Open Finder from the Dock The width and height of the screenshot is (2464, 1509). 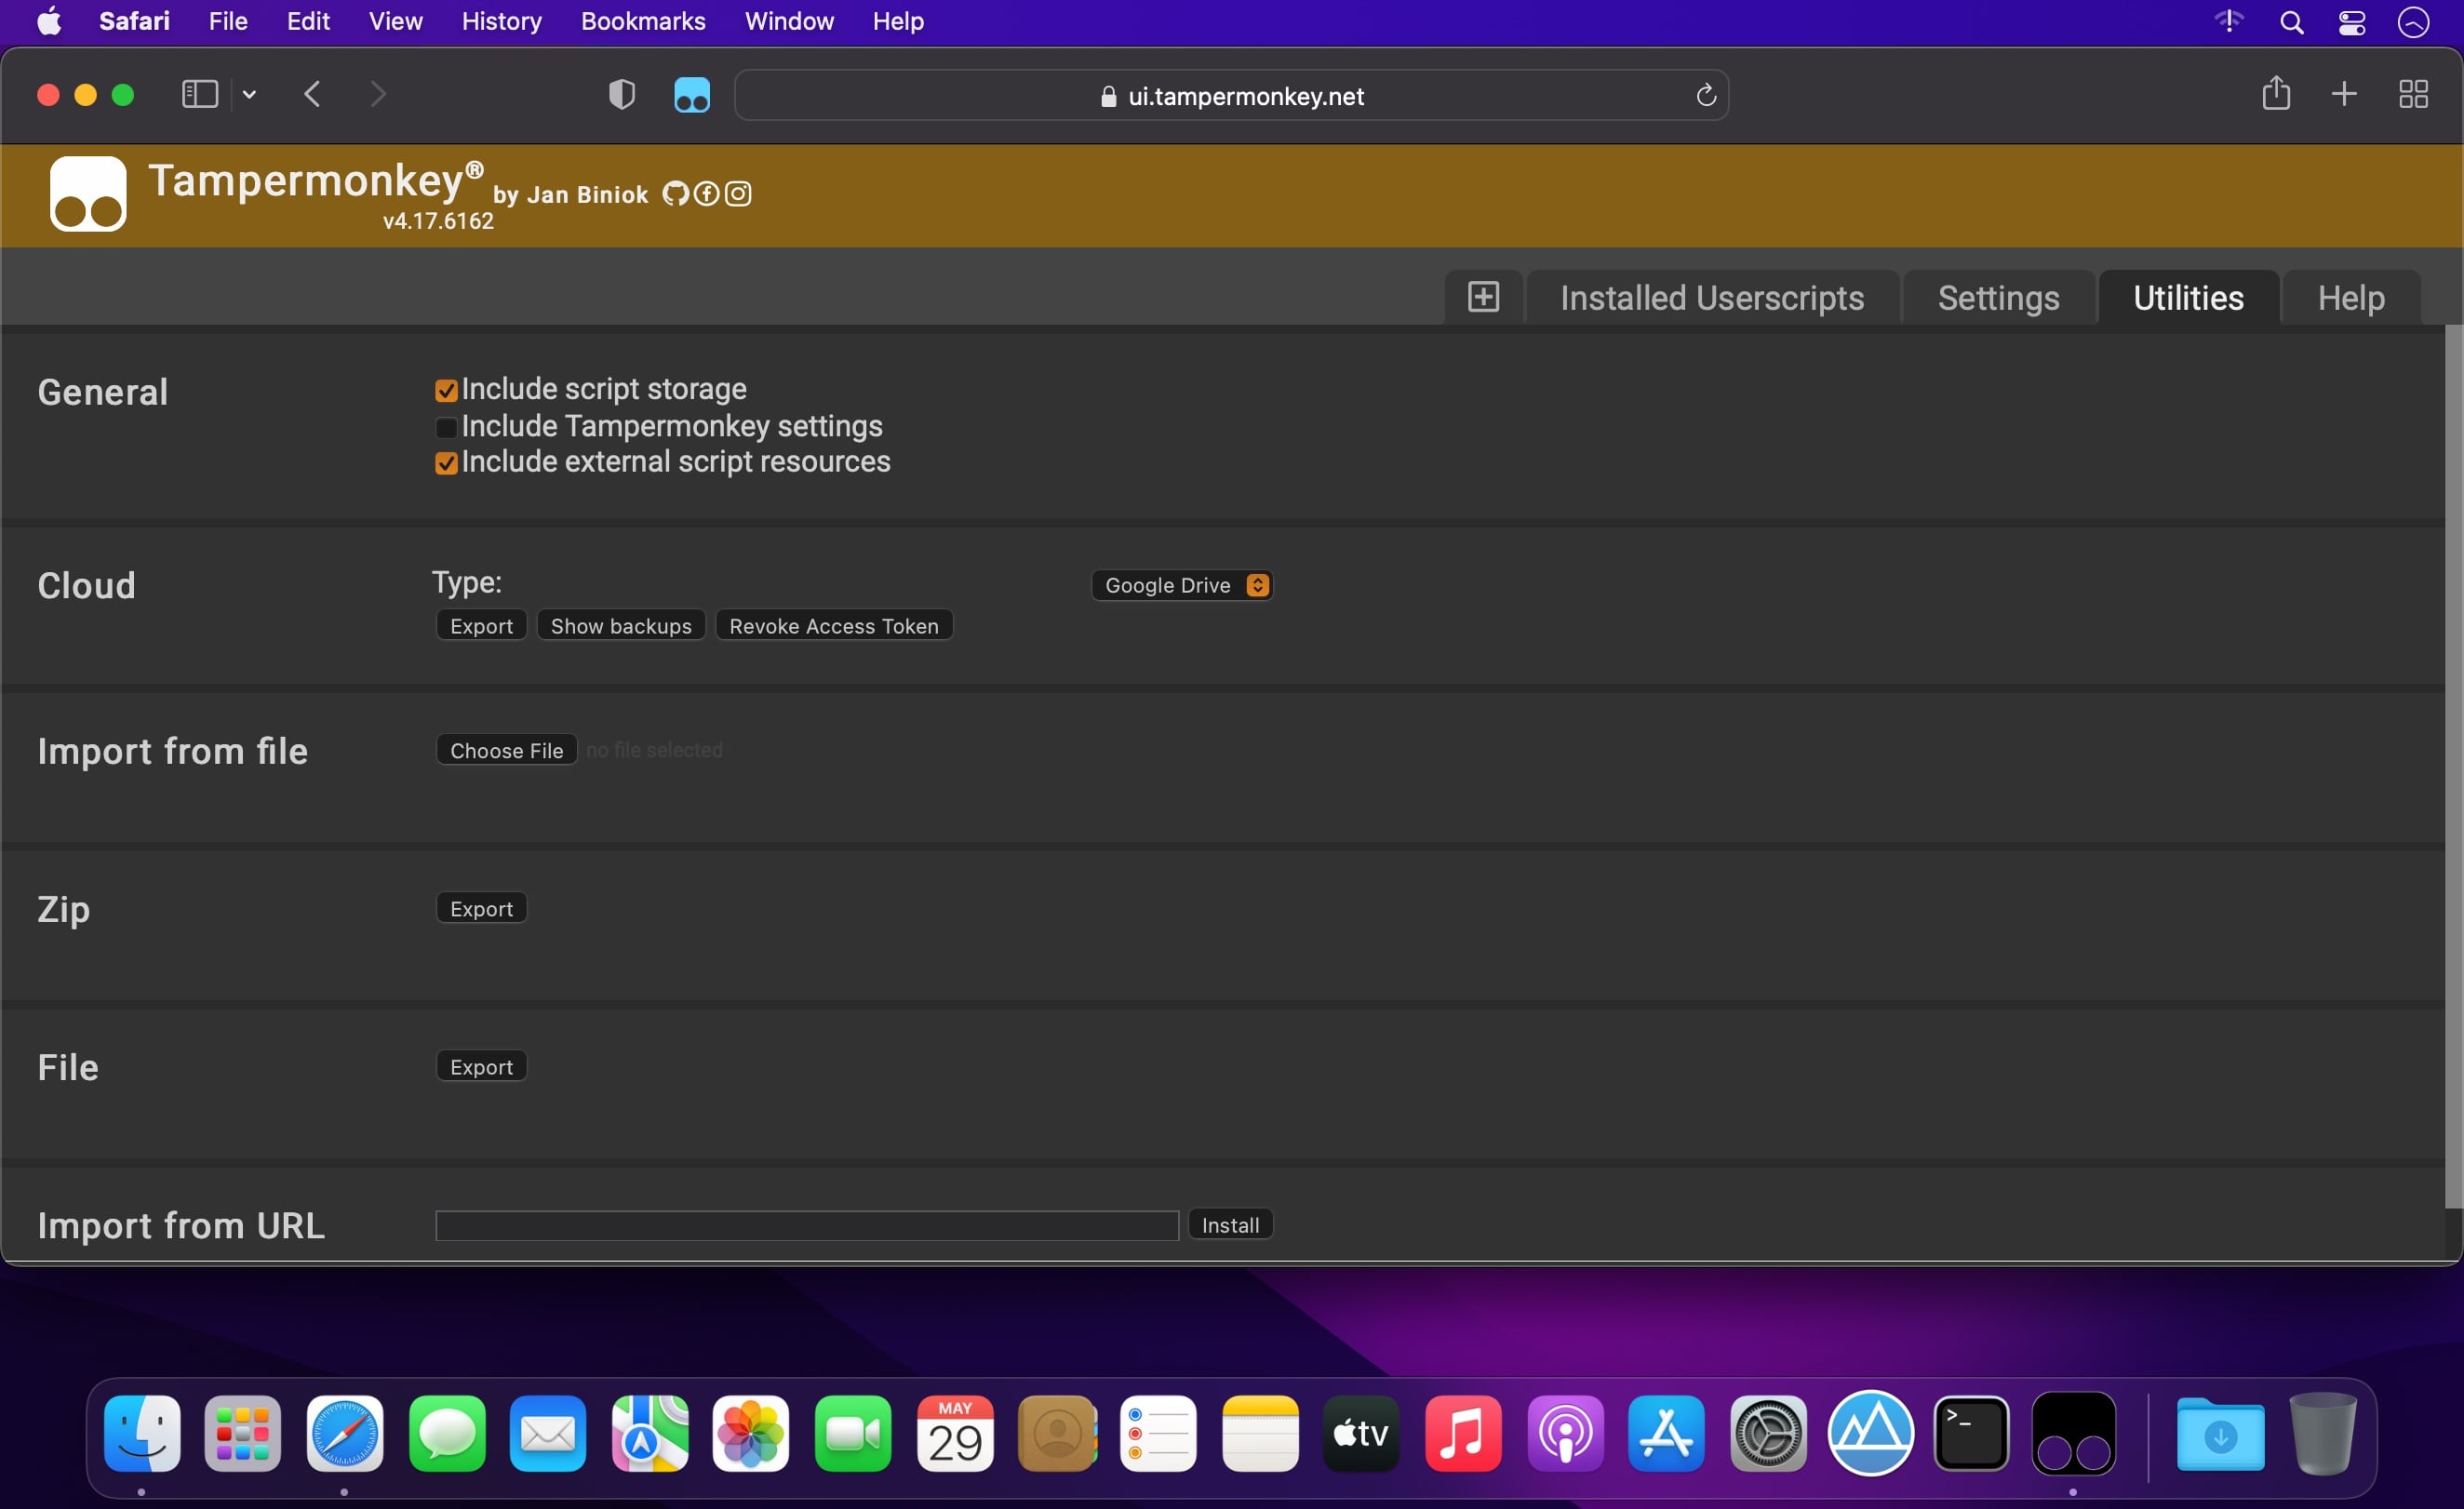142,1433
